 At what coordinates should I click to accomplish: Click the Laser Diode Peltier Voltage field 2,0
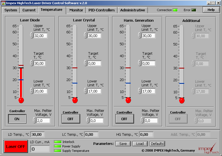pos(43,121)
